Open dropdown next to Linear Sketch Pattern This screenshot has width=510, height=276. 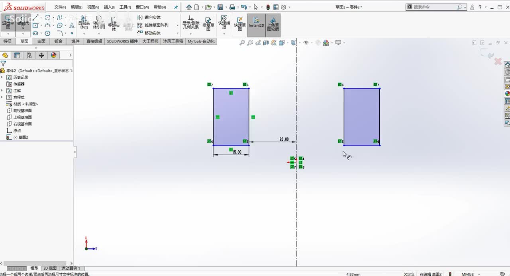177,25
